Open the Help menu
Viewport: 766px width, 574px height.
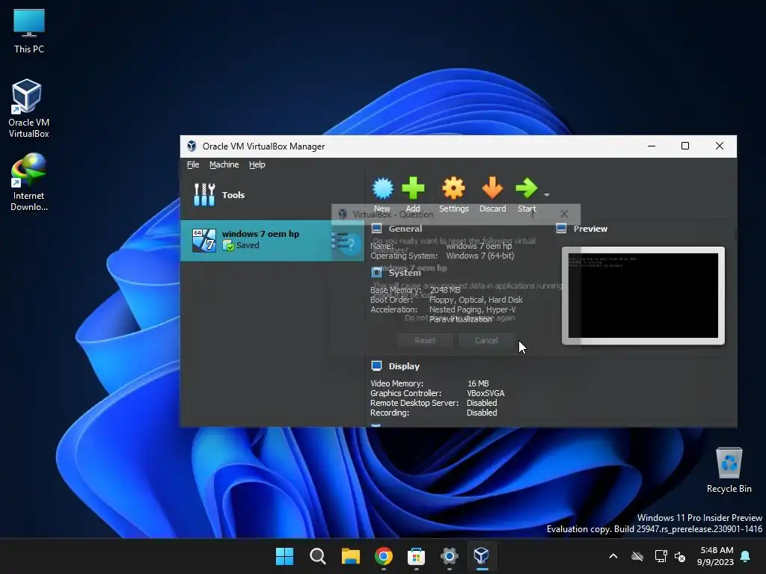pyautogui.click(x=257, y=164)
